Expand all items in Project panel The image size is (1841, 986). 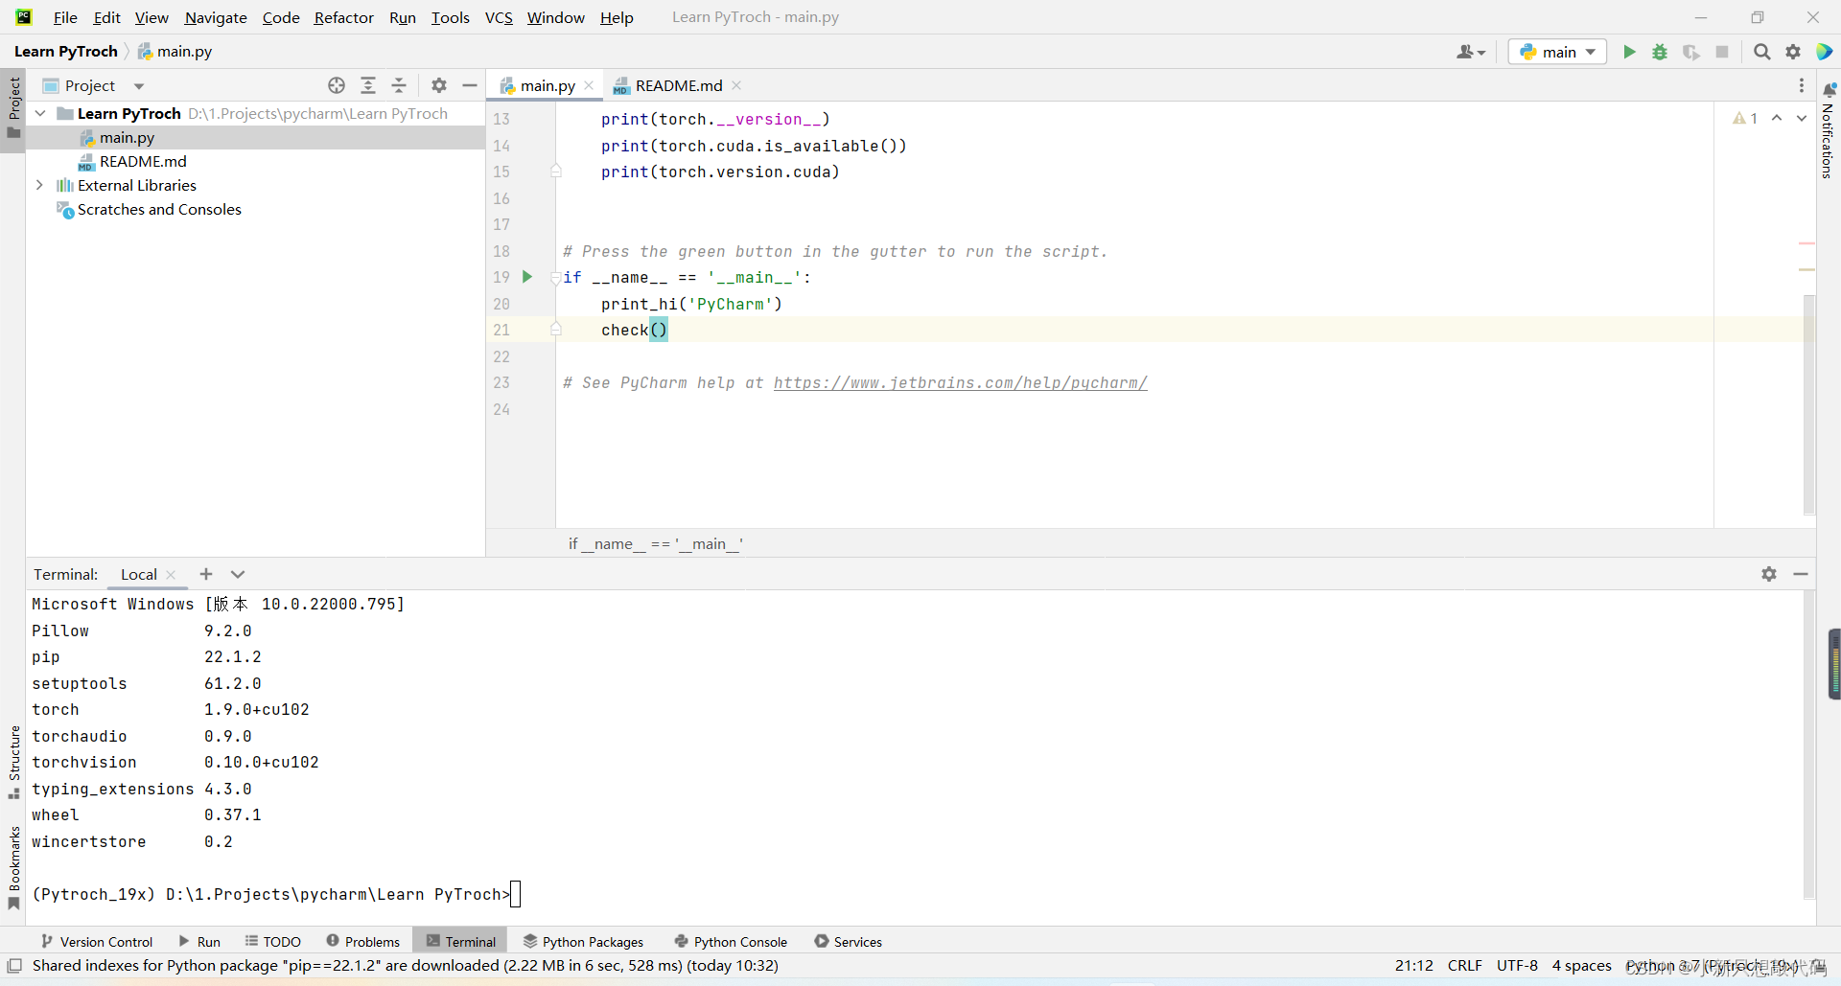(368, 85)
